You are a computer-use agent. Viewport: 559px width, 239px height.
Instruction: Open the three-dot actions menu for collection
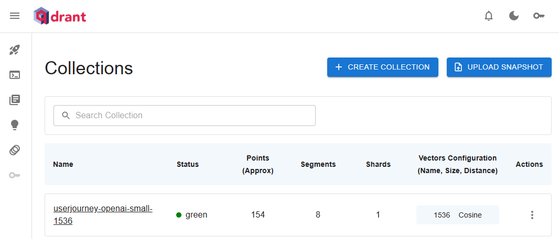tap(532, 215)
